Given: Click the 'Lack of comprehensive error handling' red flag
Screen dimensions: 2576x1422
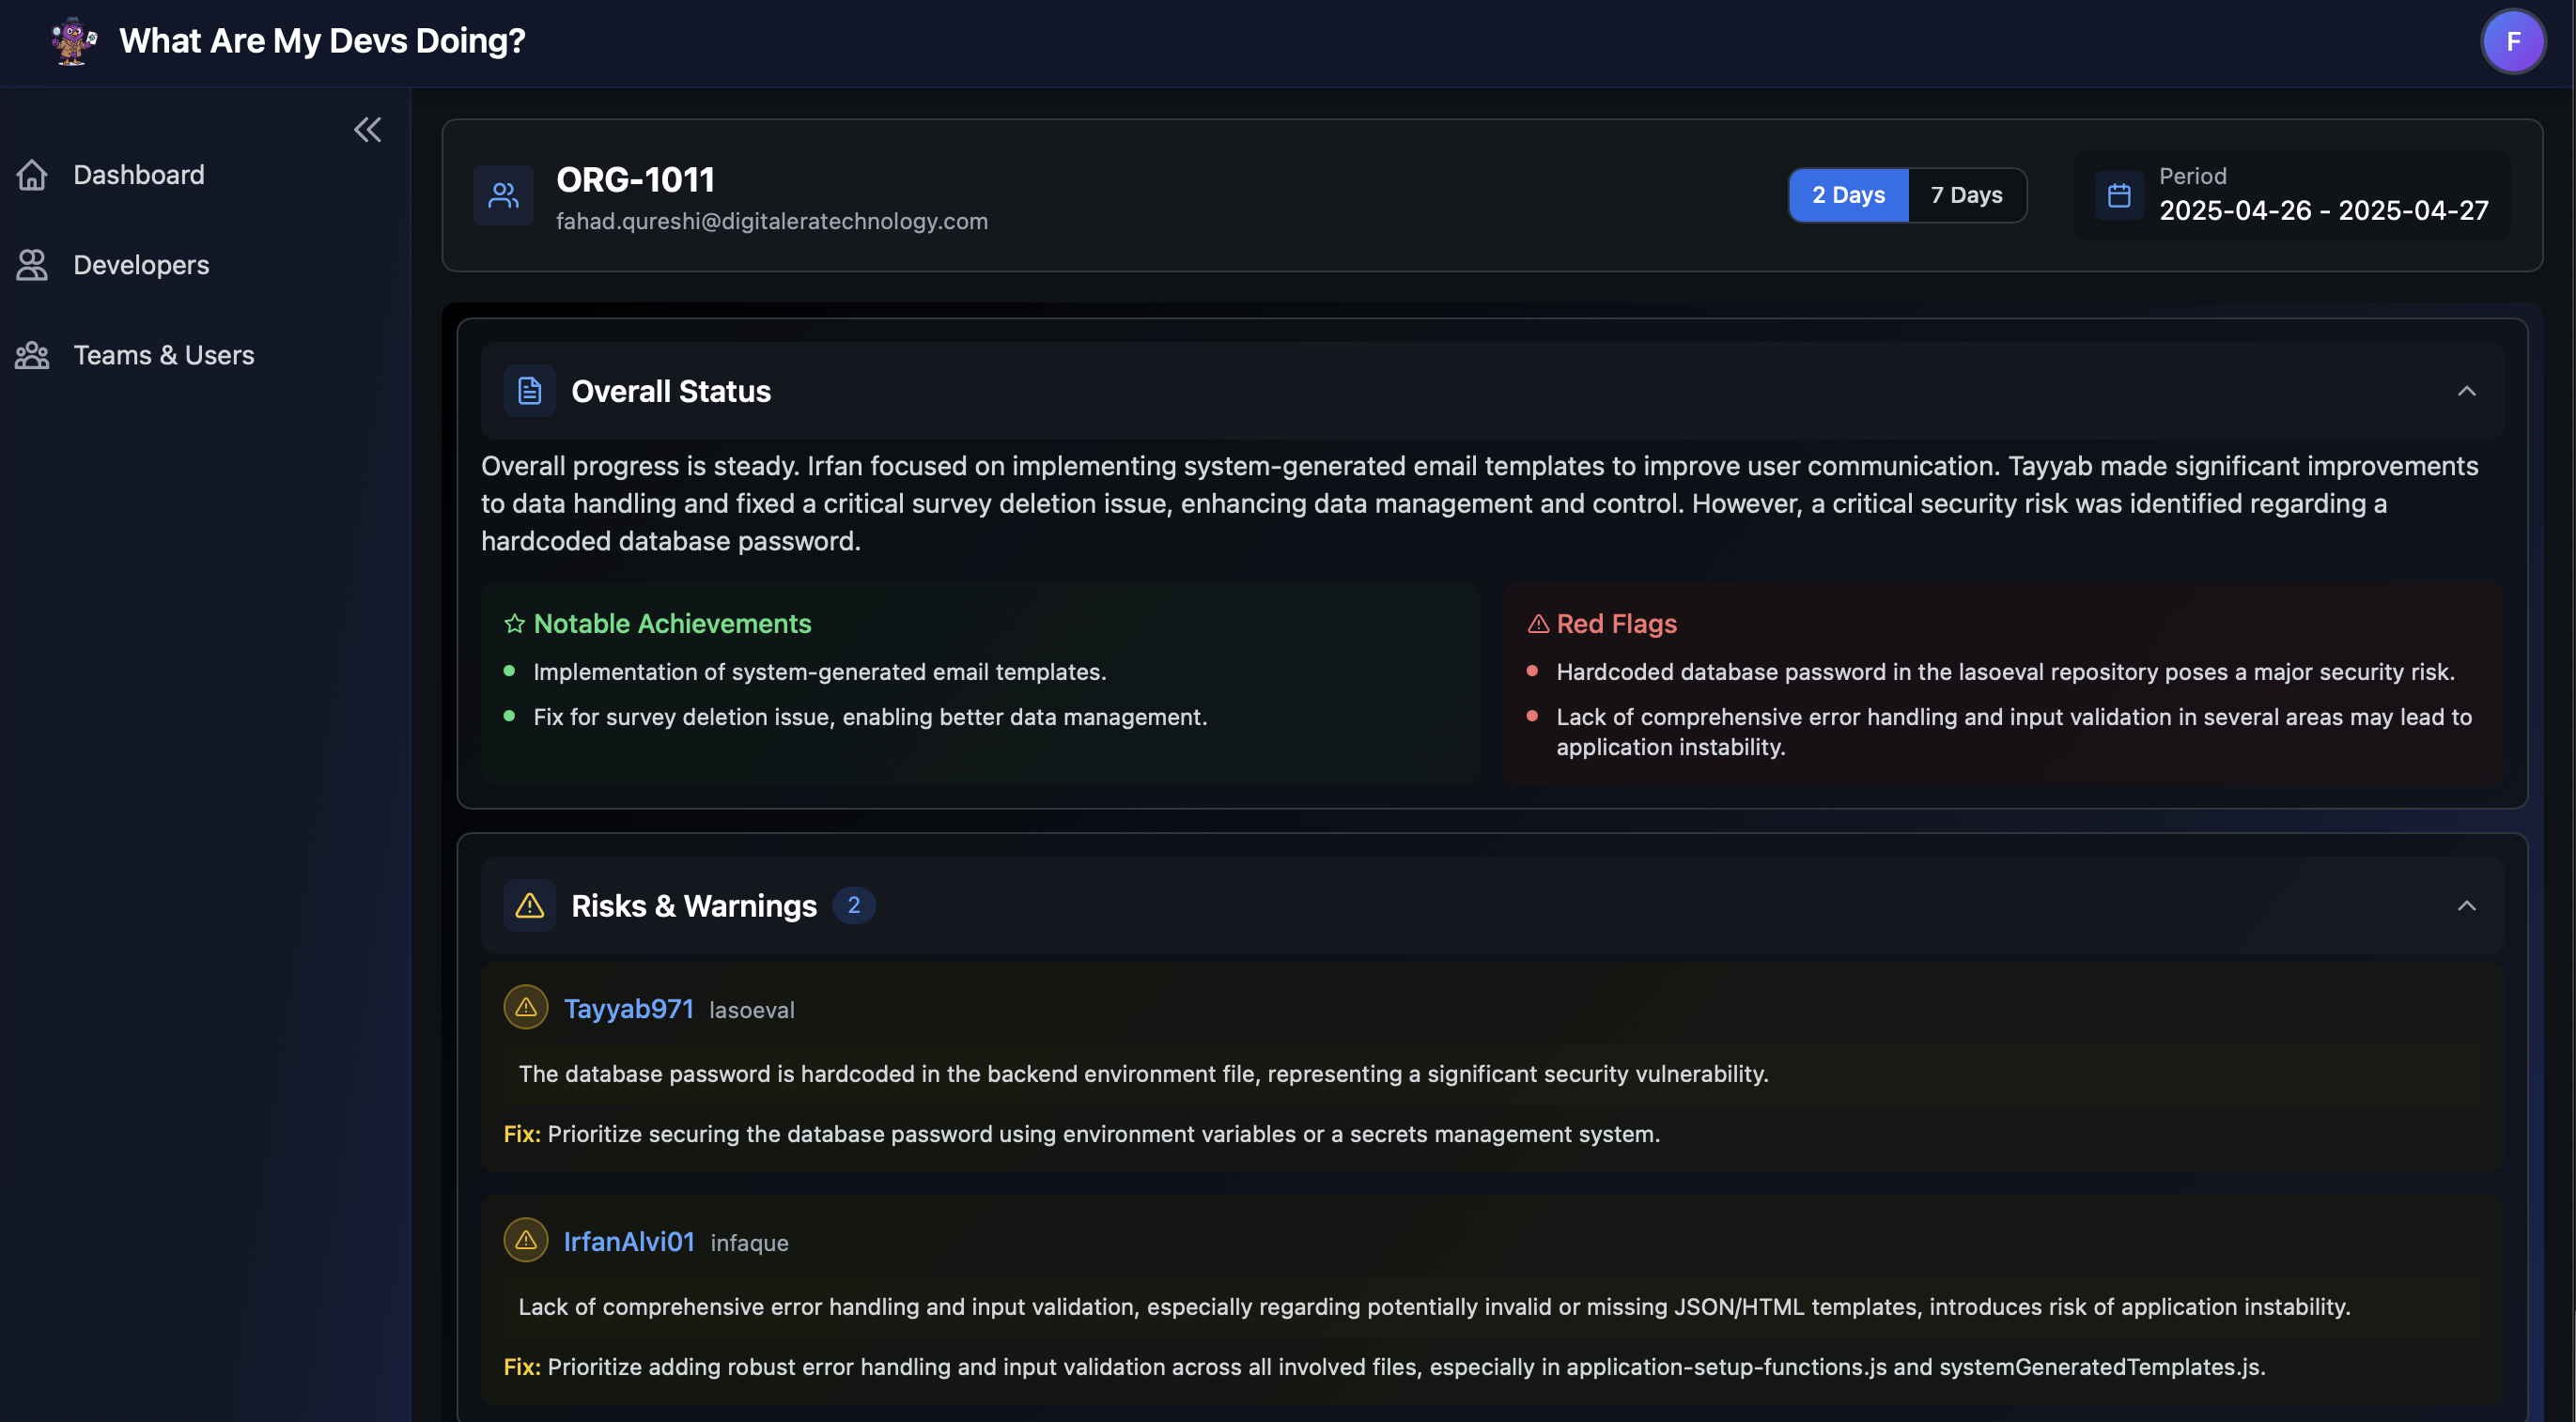Looking at the screenshot, I should click(2013, 733).
